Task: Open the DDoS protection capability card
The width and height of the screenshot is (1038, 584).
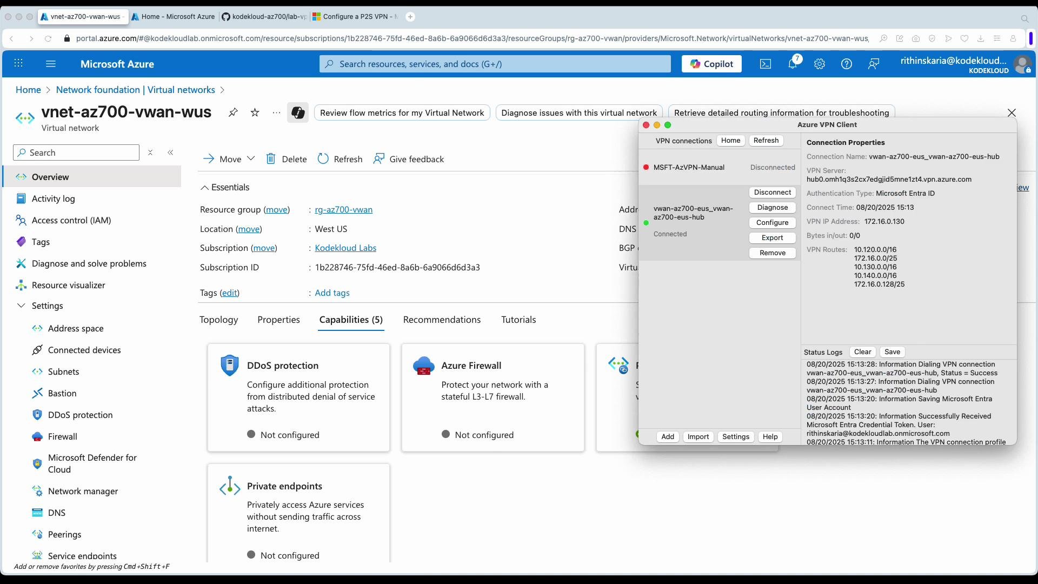Action: [x=298, y=397]
